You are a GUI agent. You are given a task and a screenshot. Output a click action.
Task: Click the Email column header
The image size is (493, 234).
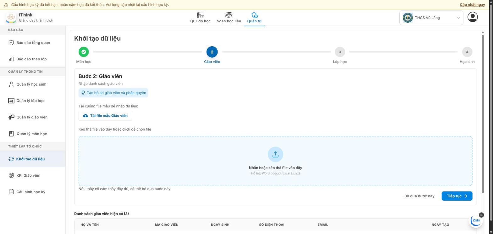point(323,225)
